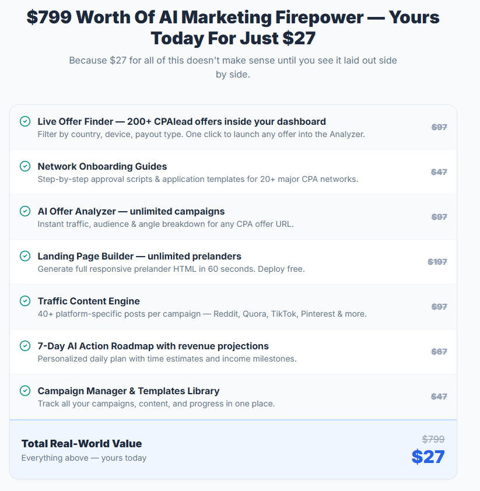Click the Total Real-World Value label
480x491 pixels.
click(82, 444)
